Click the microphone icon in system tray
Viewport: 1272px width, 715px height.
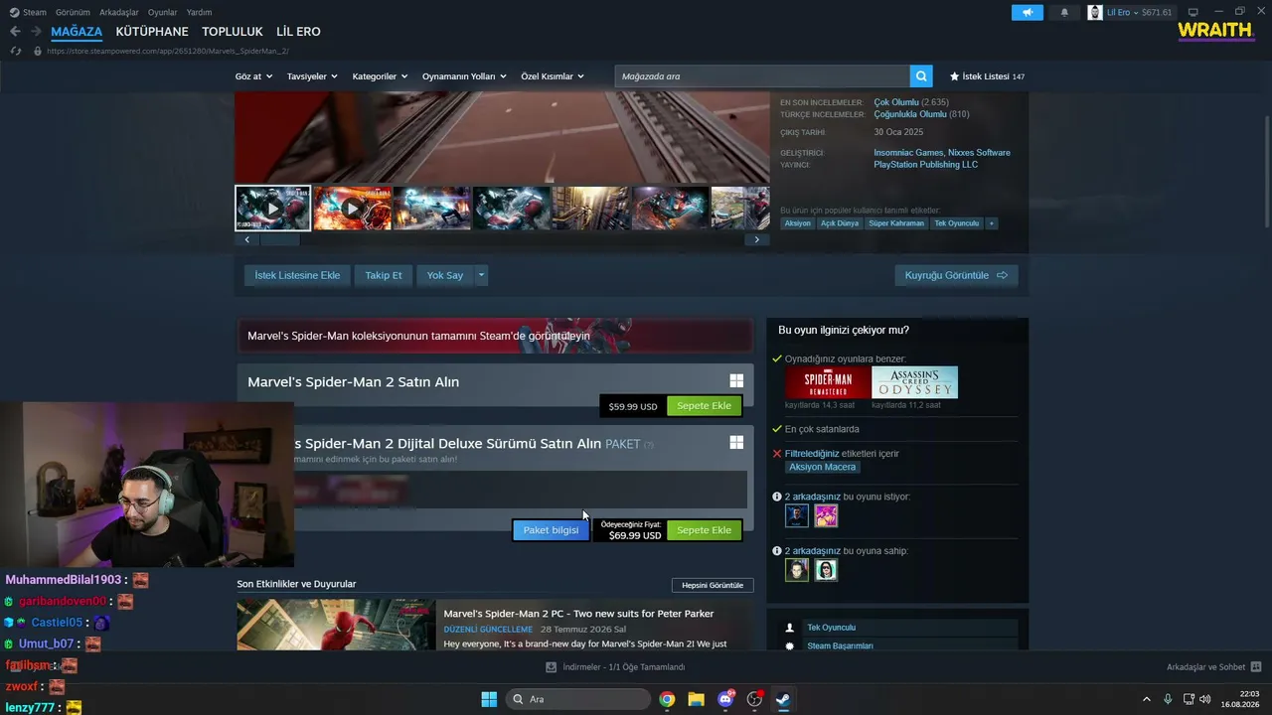1168,699
